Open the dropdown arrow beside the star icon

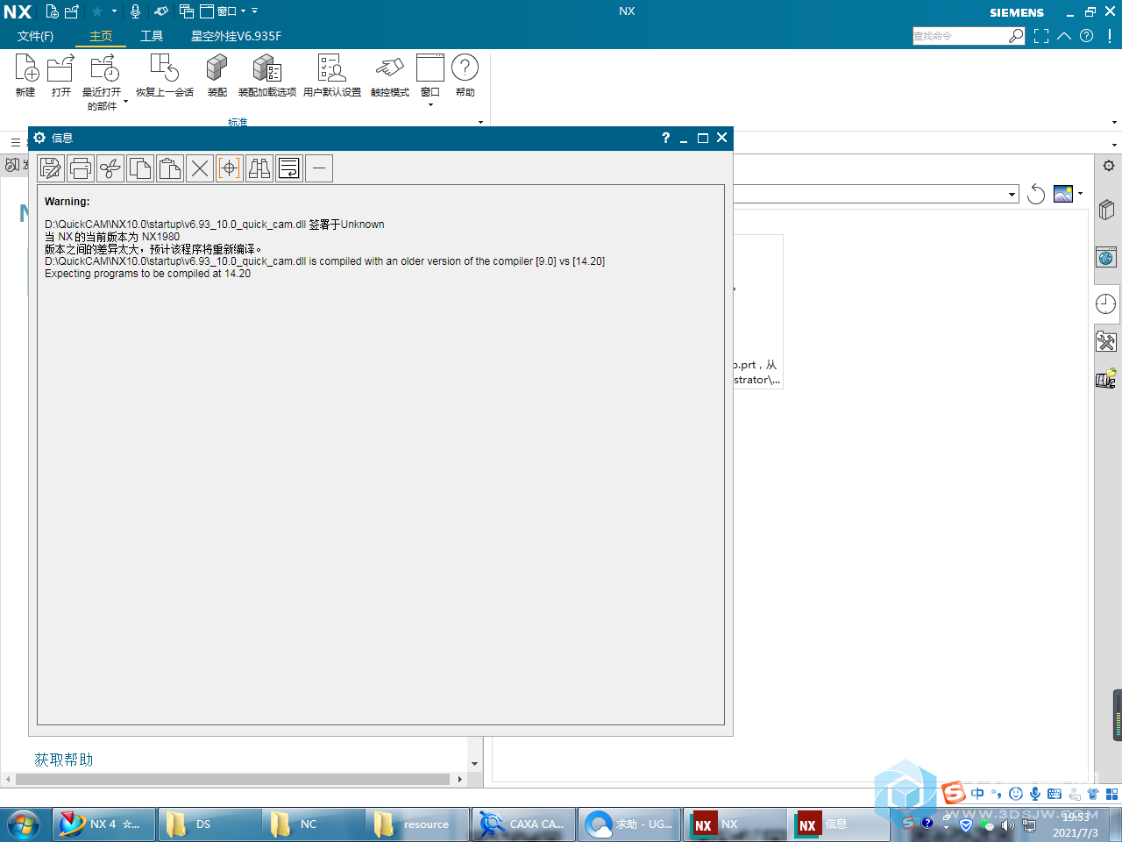[x=114, y=11]
